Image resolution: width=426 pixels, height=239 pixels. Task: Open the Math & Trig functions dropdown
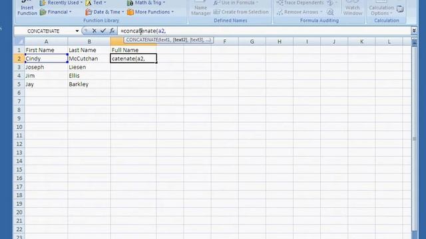tap(146, 3)
